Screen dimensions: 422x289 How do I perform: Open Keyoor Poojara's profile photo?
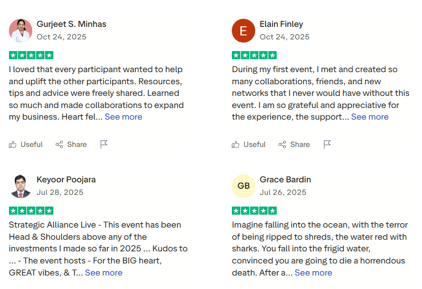21,186
